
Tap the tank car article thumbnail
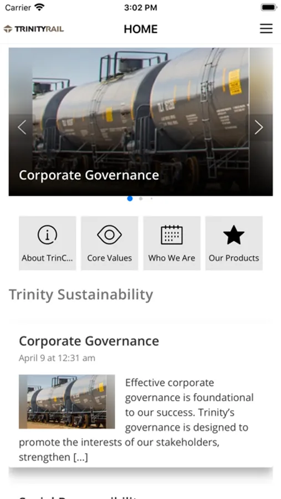click(67, 401)
